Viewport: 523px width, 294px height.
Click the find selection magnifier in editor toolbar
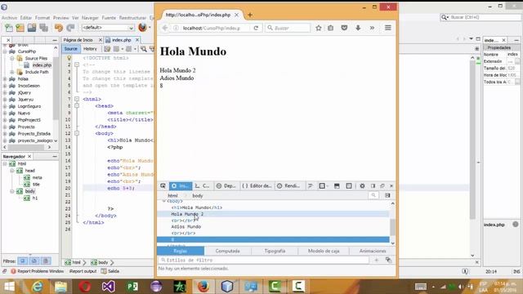click(x=144, y=49)
